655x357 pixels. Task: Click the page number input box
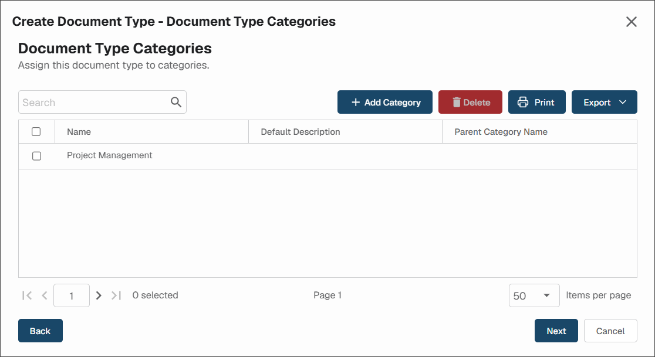72,295
